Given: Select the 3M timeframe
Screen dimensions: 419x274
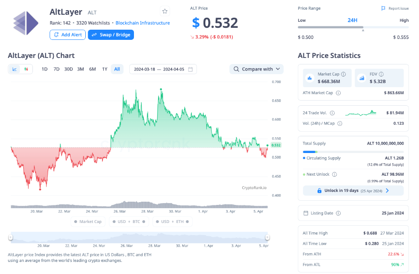Looking at the screenshot, I should 81,69.
